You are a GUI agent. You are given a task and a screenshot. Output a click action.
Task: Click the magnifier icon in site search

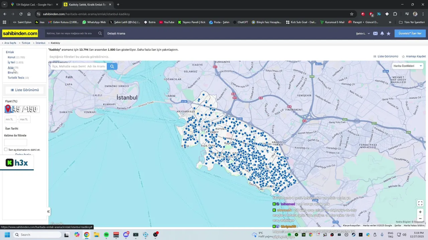click(100, 33)
